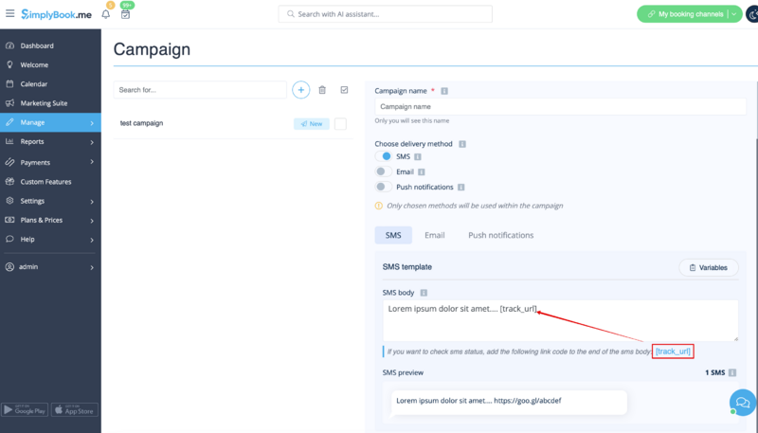Open the live chat bubble

point(743,402)
